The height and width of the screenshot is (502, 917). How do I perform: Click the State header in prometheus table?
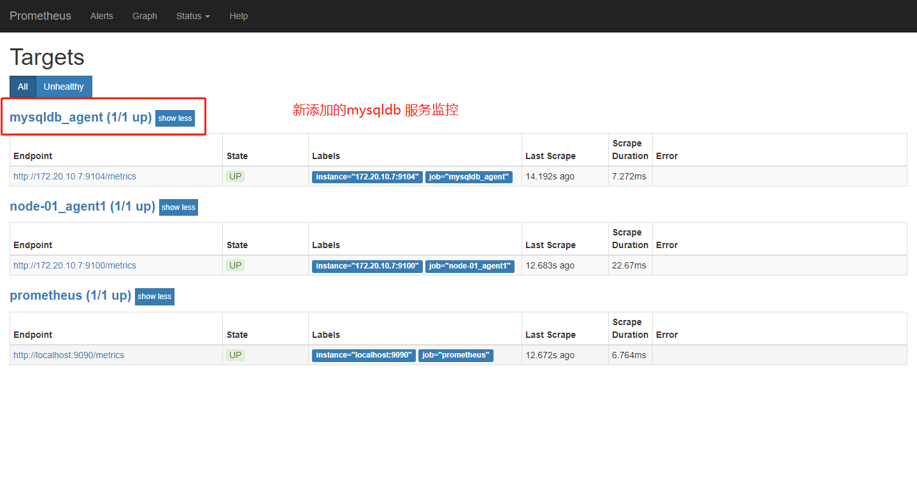[238, 335]
